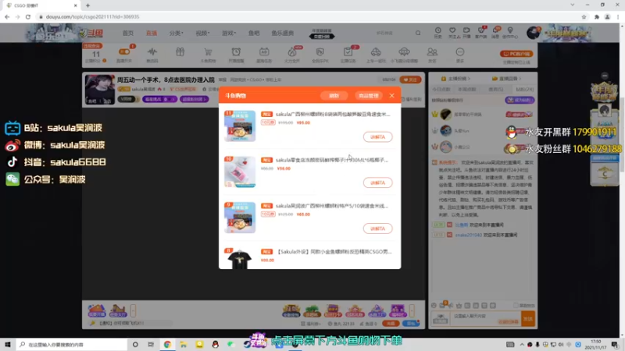Click the car icon in streamer toolbar
The width and height of the screenshot is (625, 351).
(376, 51)
